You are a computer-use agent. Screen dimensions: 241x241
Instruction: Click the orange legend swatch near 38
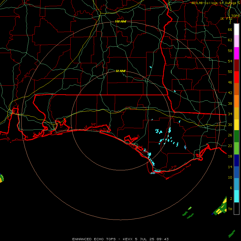[236, 101]
